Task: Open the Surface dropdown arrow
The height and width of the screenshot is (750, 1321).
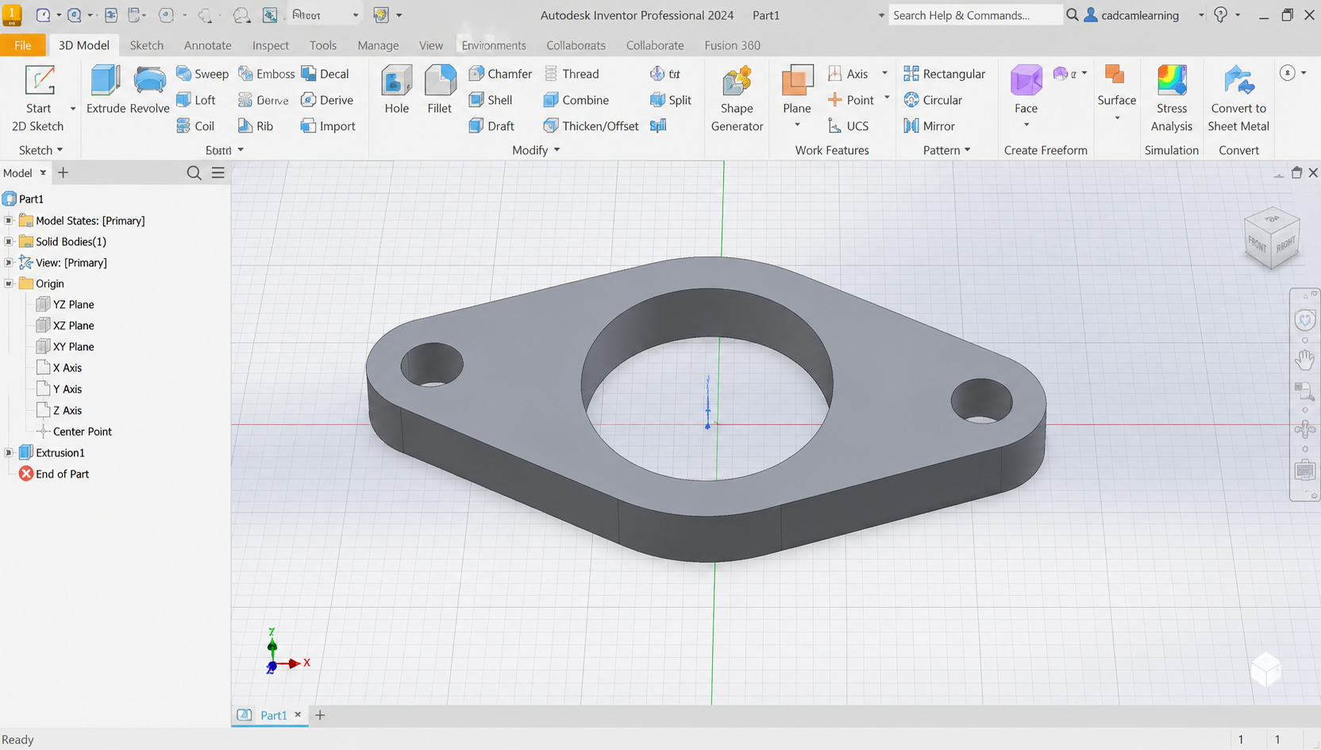Action: point(1117,118)
